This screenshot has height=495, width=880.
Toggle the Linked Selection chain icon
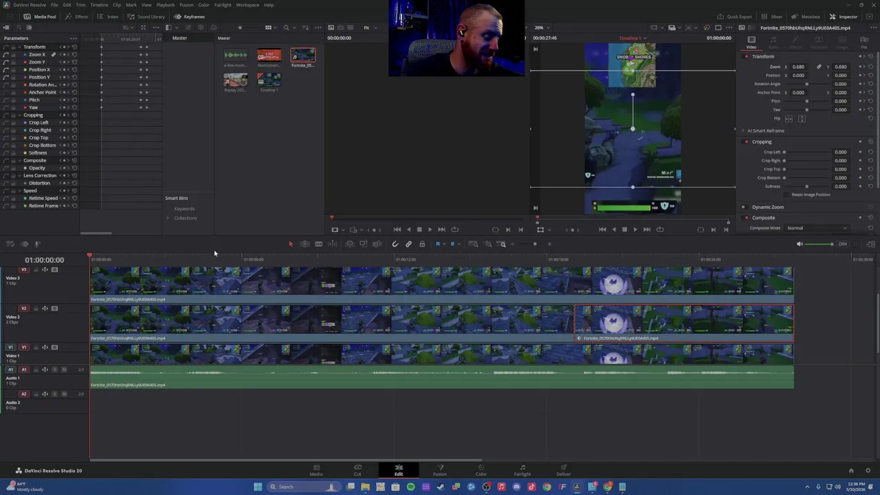click(x=408, y=244)
